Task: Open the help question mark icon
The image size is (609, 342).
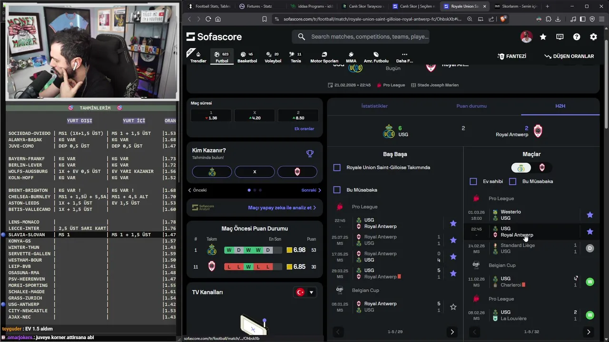Action: [577, 37]
